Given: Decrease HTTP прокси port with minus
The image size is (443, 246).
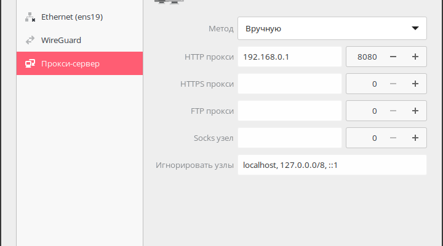Looking at the screenshot, I should click(393, 57).
